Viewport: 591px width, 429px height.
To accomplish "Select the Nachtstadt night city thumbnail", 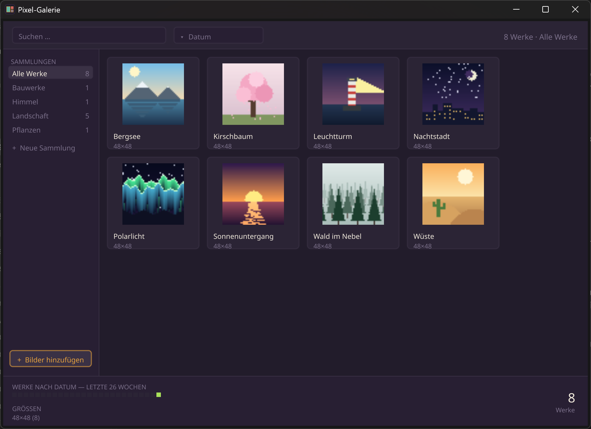I will 453,94.
